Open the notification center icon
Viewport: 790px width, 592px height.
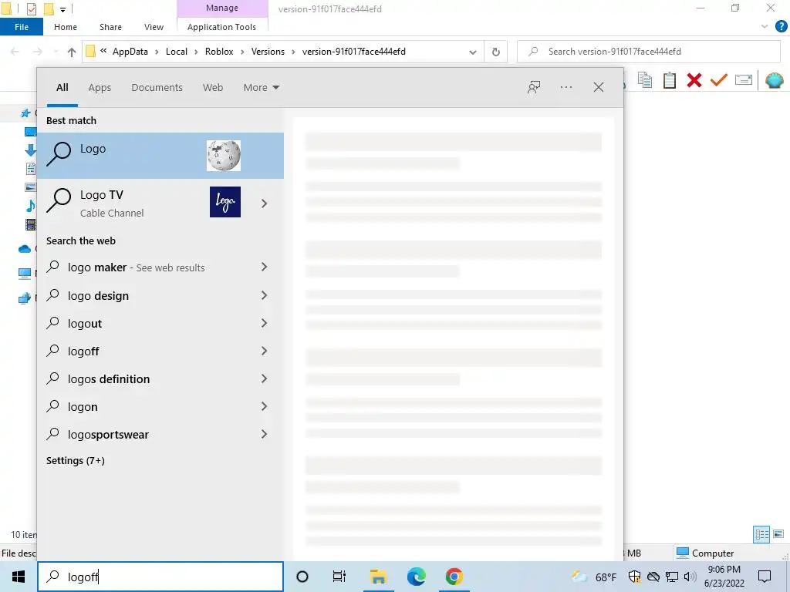pyautogui.click(x=765, y=577)
